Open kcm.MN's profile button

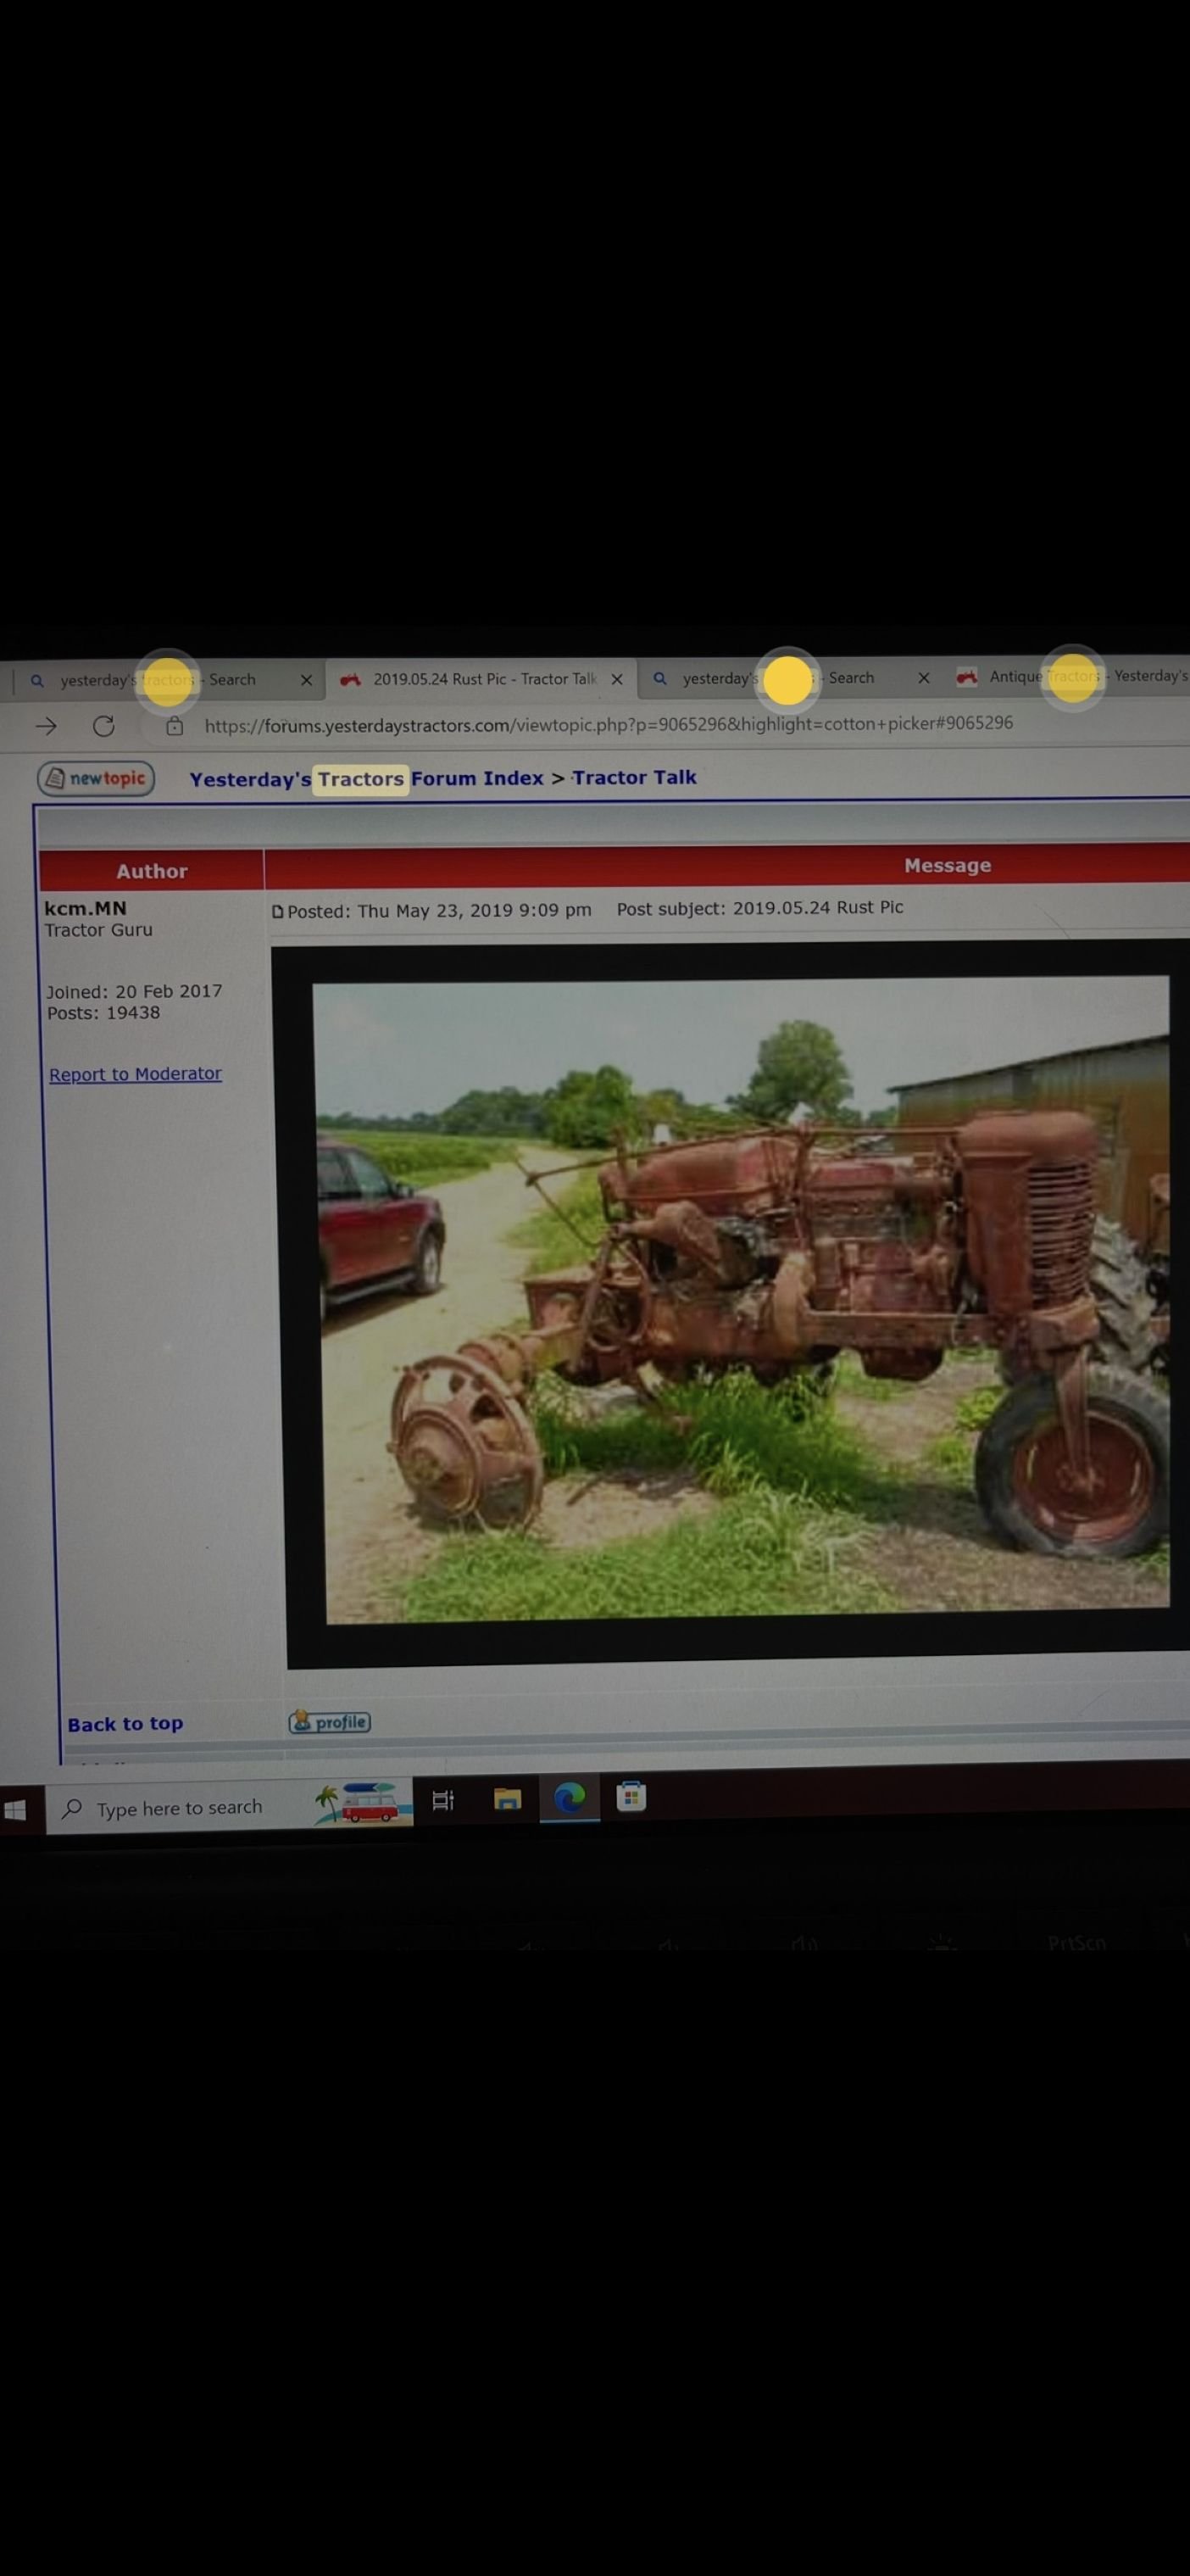pyautogui.click(x=330, y=1722)
